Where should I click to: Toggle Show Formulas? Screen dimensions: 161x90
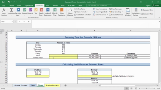[x=115, y=9]
